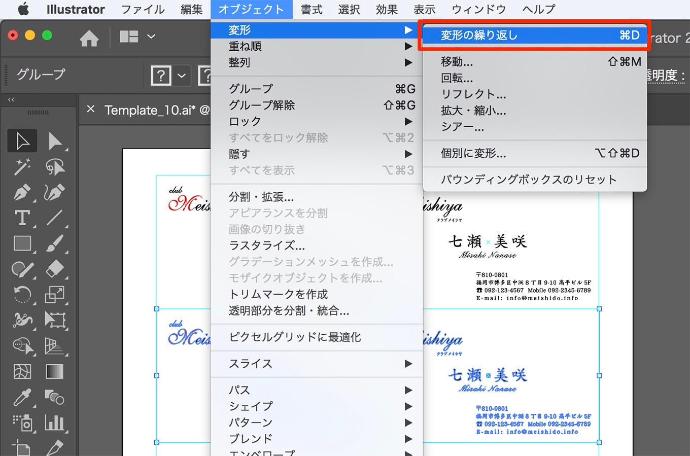The width and height of the screenshot is (690, 456).
Task: Select the Shape Builder tool
Action: (x=22, y=346)
